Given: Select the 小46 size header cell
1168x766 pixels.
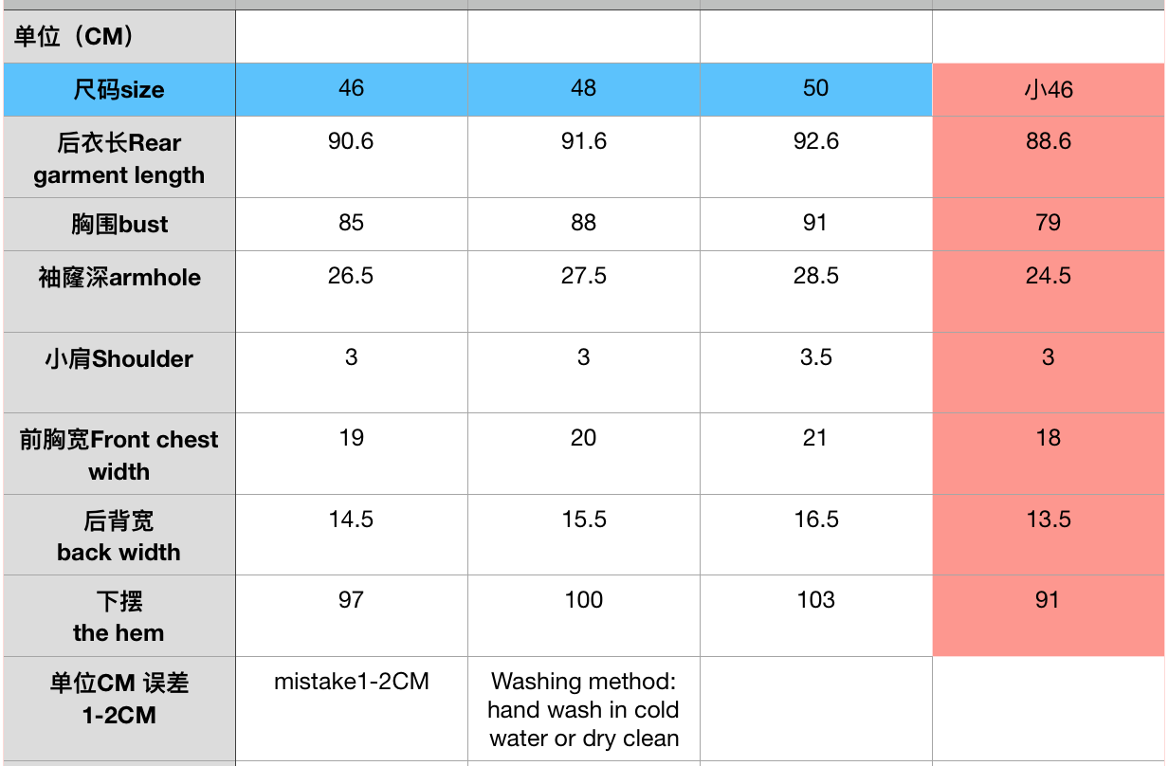Looking at the screenshot, I should pyautogui.click(x=1048, y=90).
